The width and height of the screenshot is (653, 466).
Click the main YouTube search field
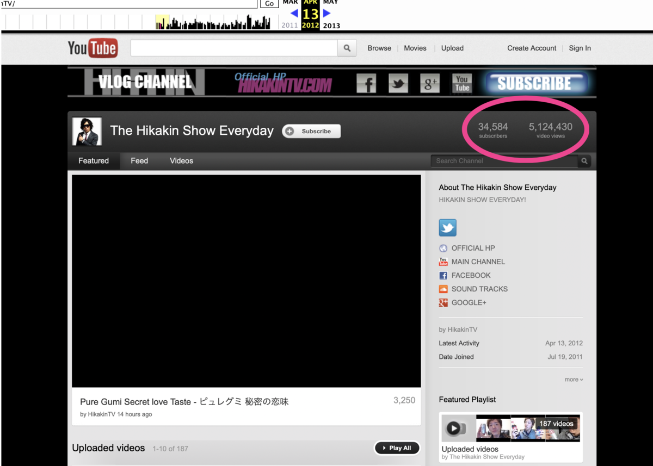tap(234, 48)
